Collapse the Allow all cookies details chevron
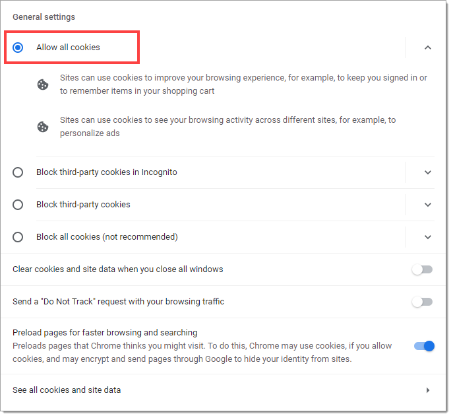The image size is (451, 416). coord(428,48)
